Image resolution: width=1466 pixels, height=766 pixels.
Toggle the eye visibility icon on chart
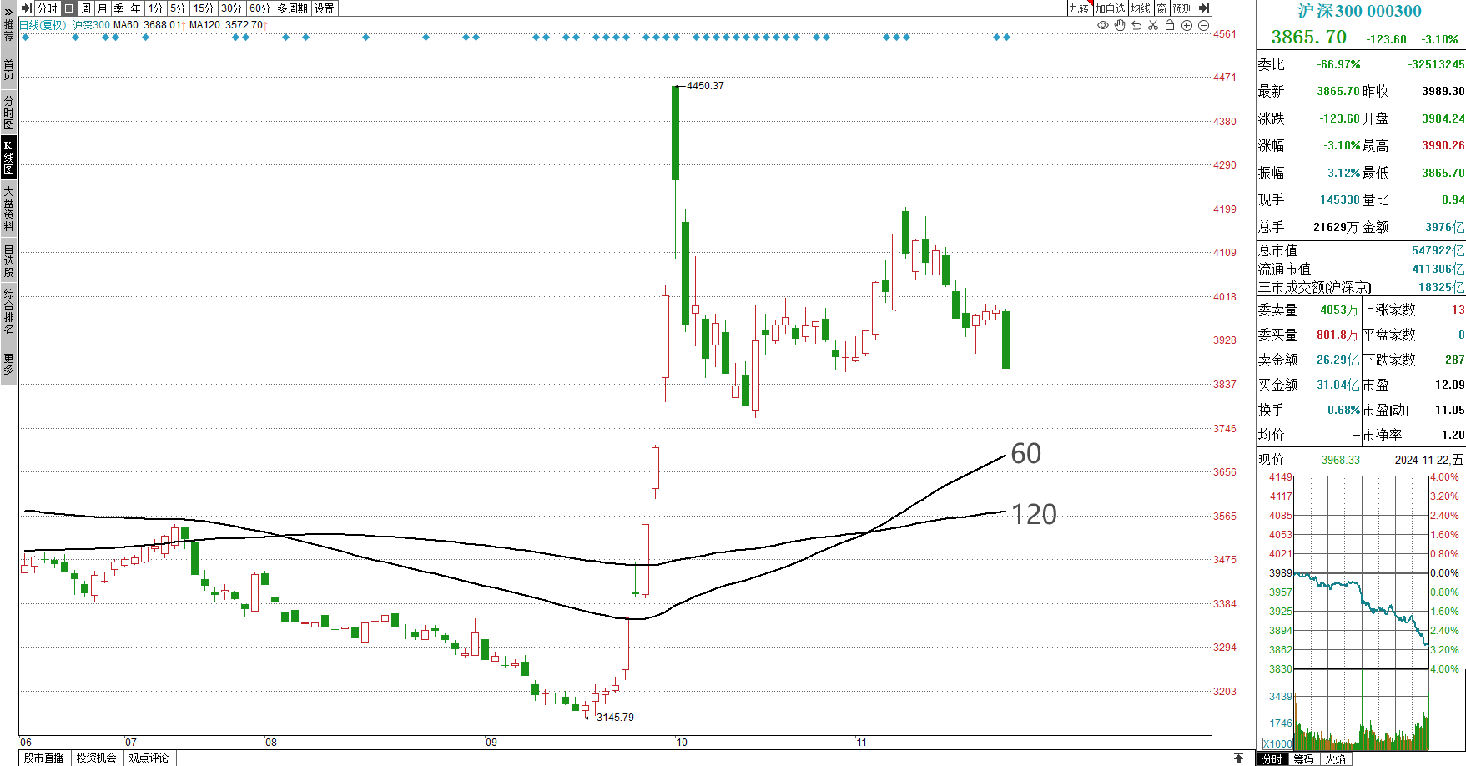point(1103,26)
